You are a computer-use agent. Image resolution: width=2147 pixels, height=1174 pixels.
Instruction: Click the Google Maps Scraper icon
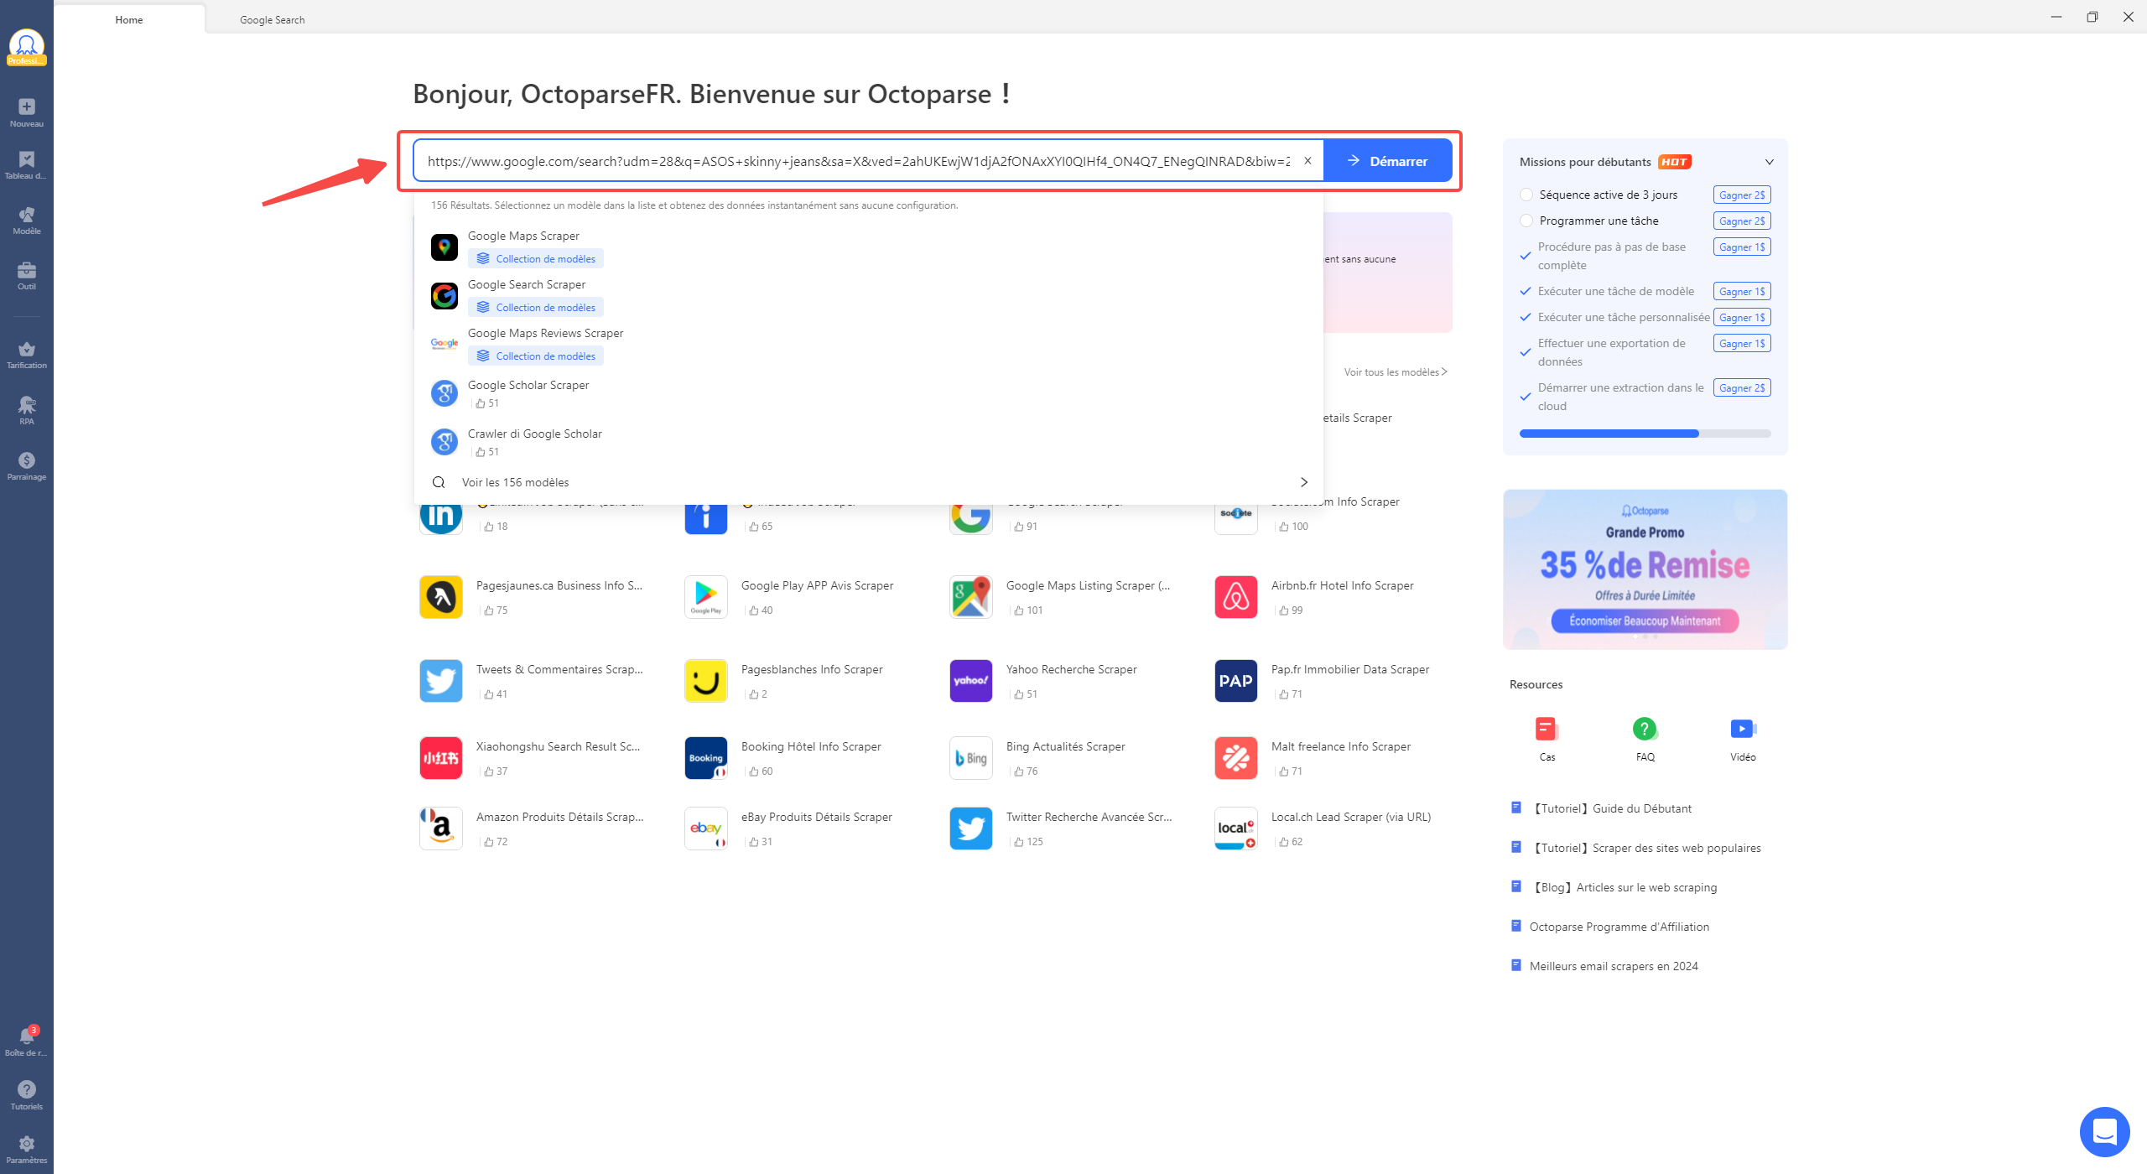point(444,247)
